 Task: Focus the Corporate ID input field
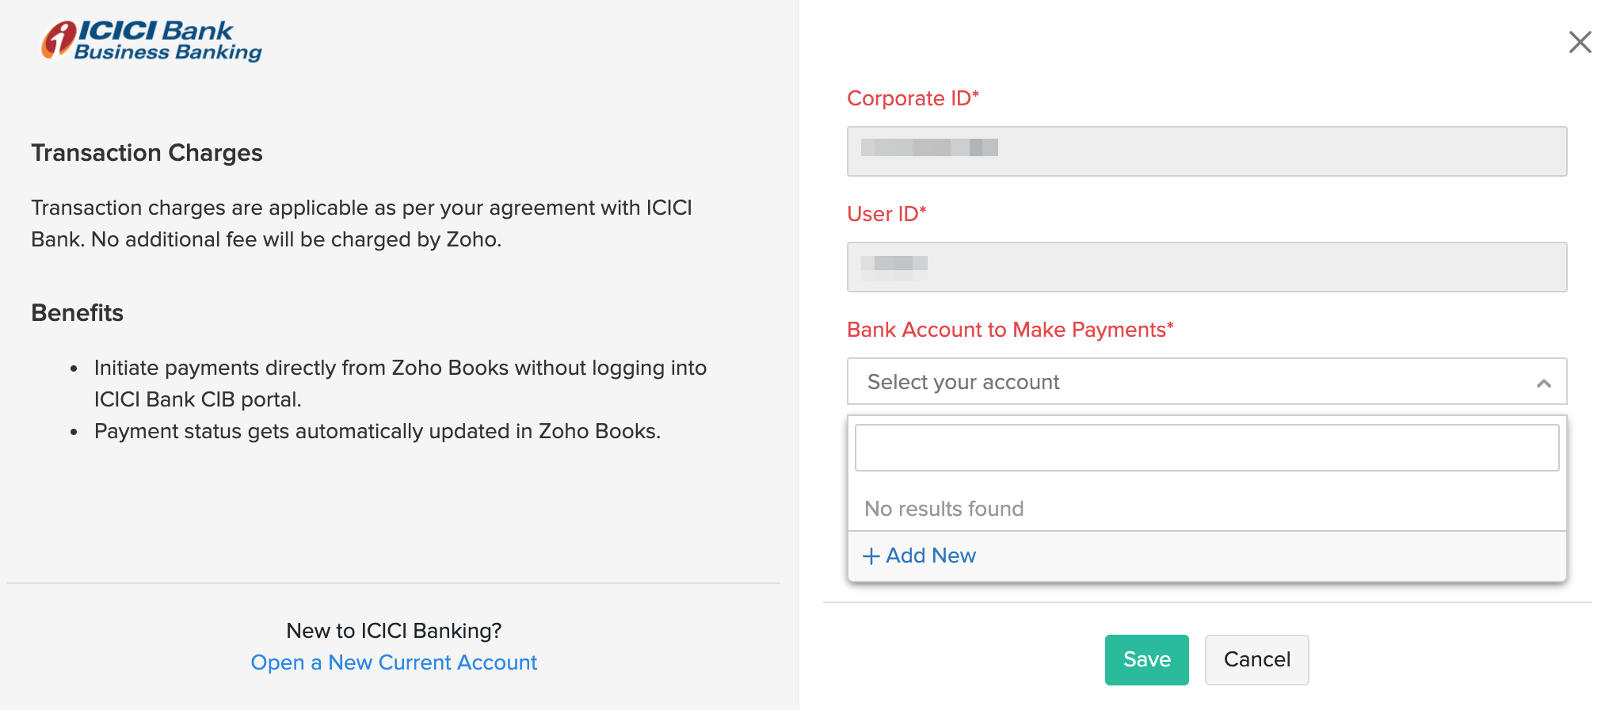point(1206,151)
